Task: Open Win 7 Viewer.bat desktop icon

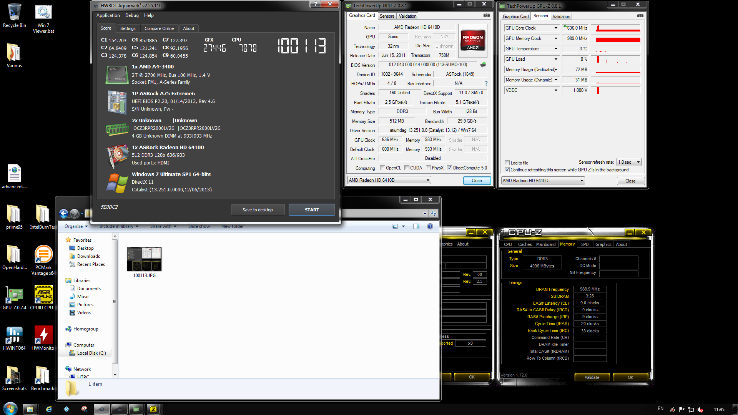Action: point(43,18)
